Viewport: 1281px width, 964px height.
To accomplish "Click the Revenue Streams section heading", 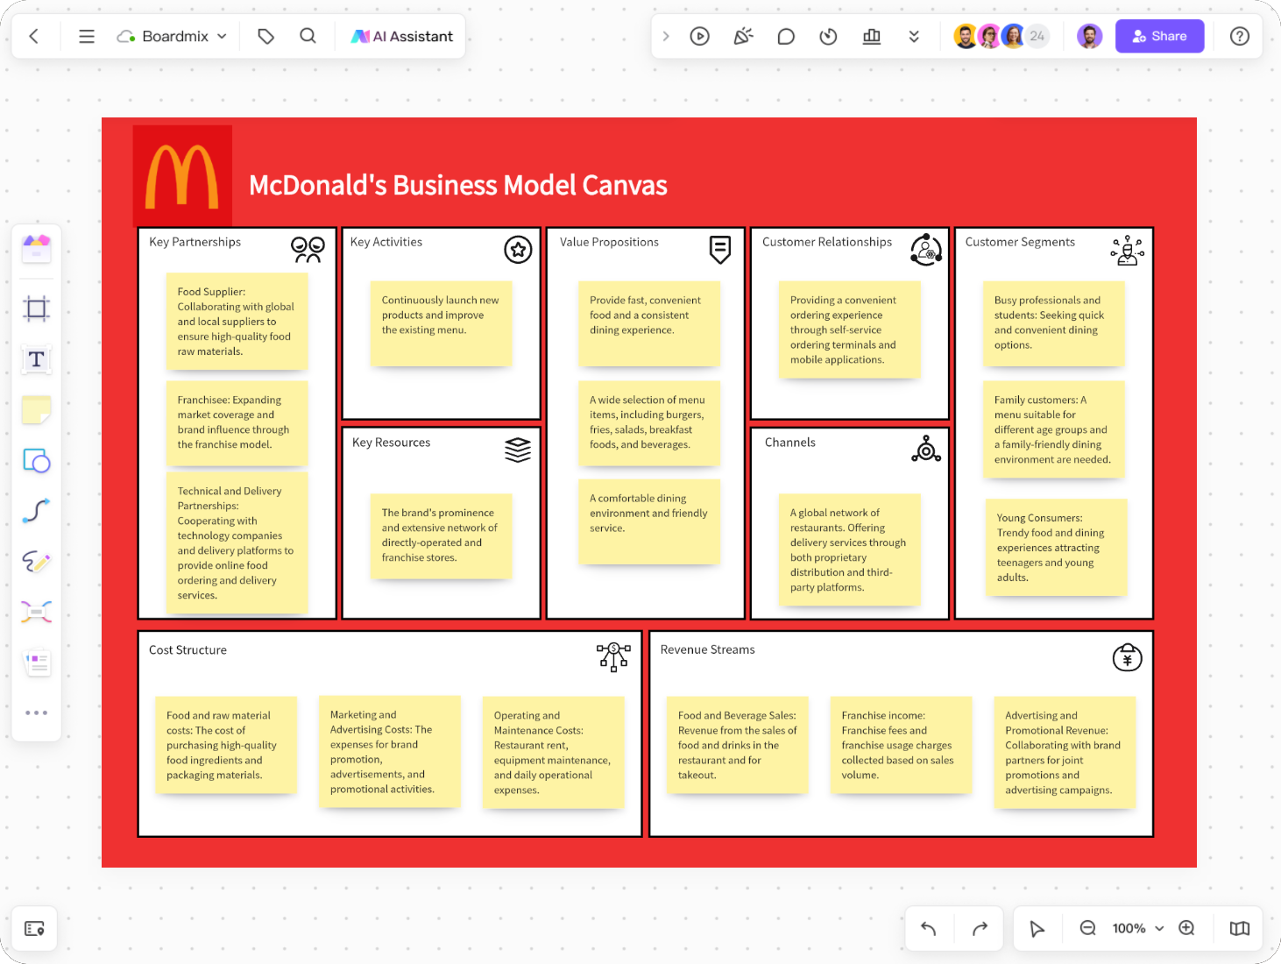I will pyautogui.click(x=707, y=649).
